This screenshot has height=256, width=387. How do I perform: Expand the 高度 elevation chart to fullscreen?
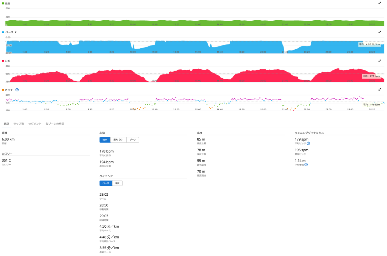click(380, 3)
